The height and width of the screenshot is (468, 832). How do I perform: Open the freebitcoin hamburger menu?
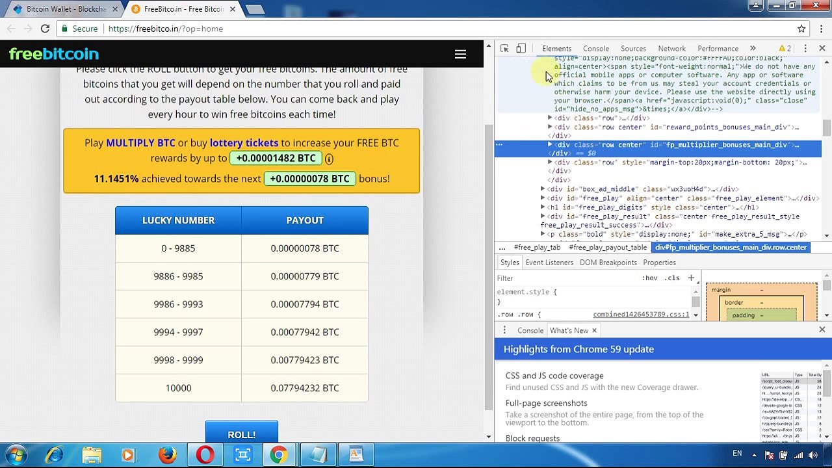coord(460,54)
